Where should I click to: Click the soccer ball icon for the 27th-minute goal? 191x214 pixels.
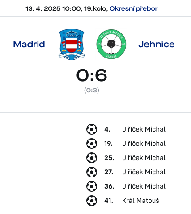92,172
